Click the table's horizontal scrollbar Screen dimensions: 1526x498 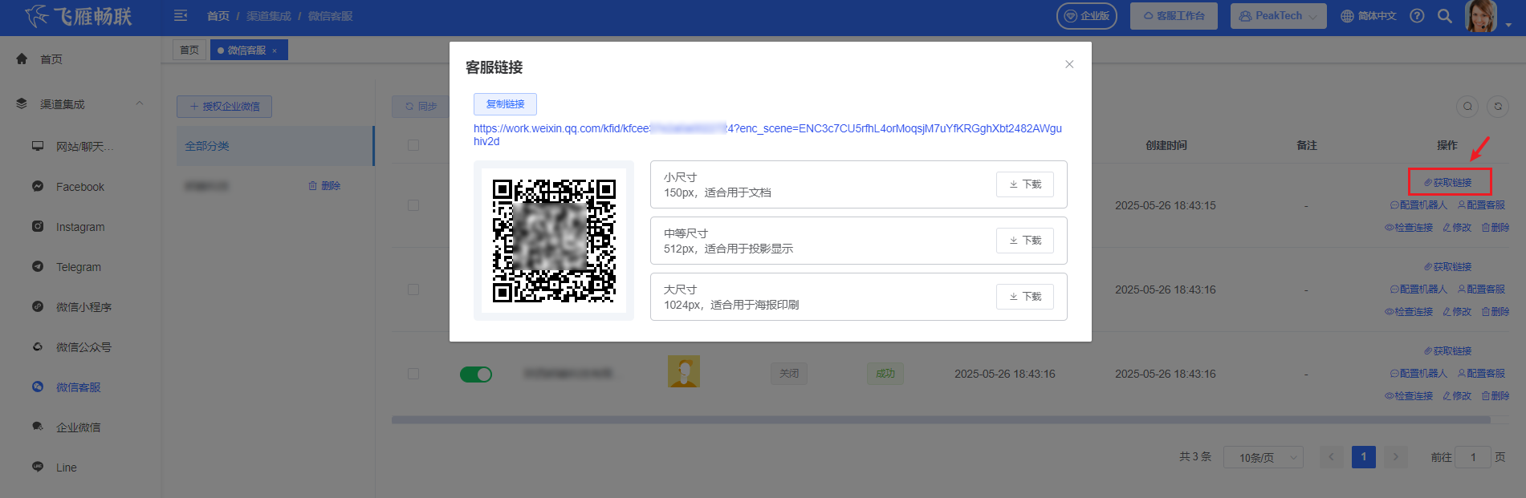(x=941, y=419)
